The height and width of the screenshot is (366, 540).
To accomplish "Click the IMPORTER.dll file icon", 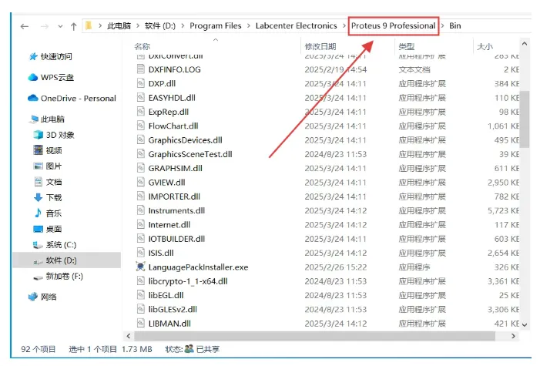I will click(x=140, y=196).
